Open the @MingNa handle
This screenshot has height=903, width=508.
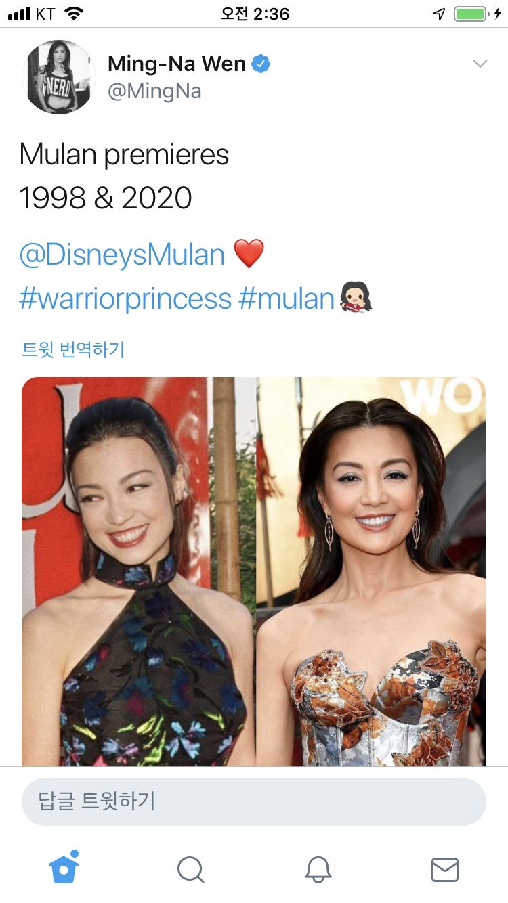click(x=154, y=91)
